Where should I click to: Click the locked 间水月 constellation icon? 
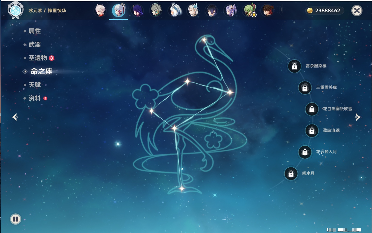[x=291, y=174]
